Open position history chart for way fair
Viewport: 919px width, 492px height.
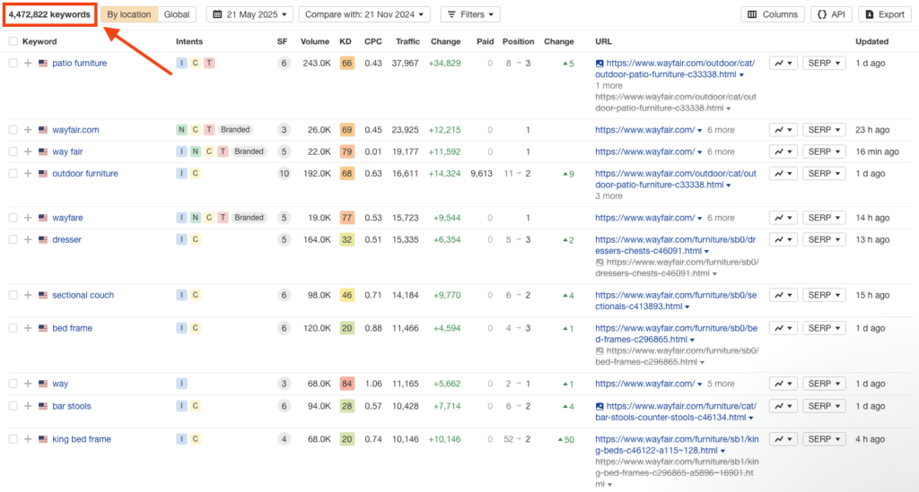[783, 151]
